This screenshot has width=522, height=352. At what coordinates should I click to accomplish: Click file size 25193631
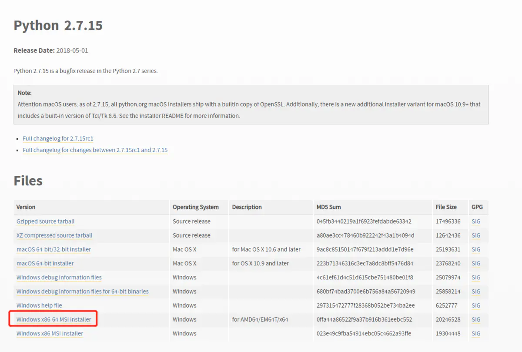(448, 249)
